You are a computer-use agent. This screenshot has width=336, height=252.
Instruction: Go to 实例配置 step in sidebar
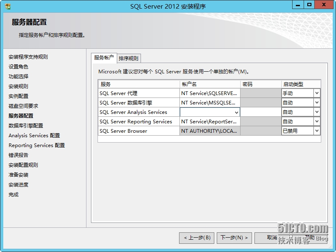pos(18,96)
